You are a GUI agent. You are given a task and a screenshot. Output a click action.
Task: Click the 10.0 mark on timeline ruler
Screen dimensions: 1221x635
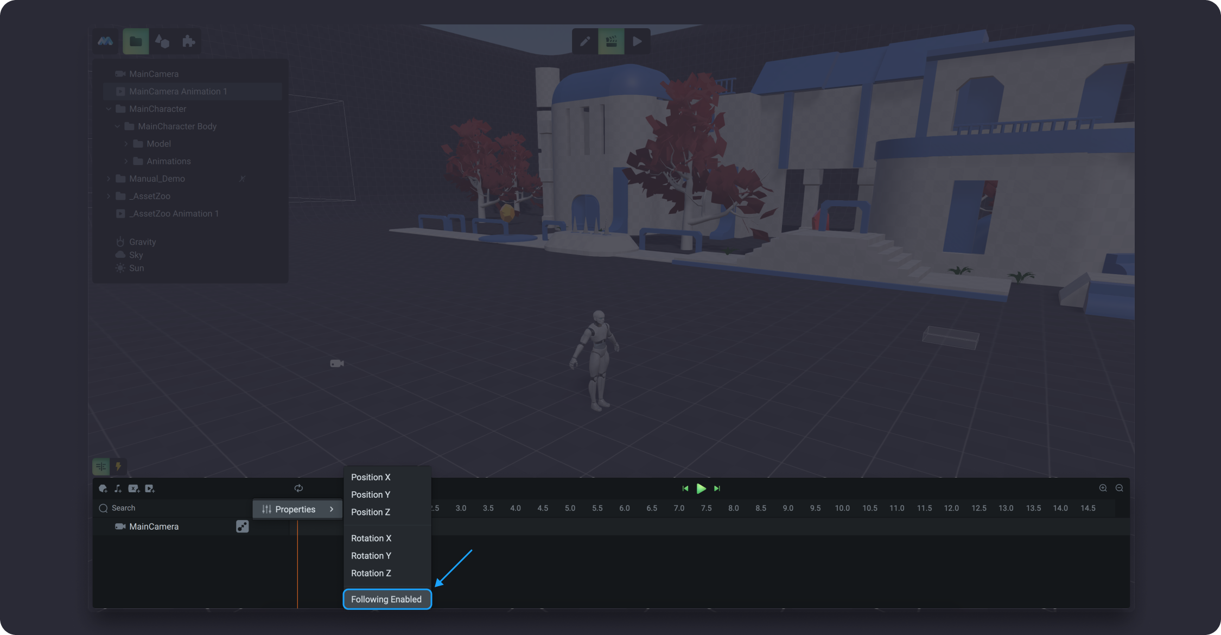(x=842, y=508)
